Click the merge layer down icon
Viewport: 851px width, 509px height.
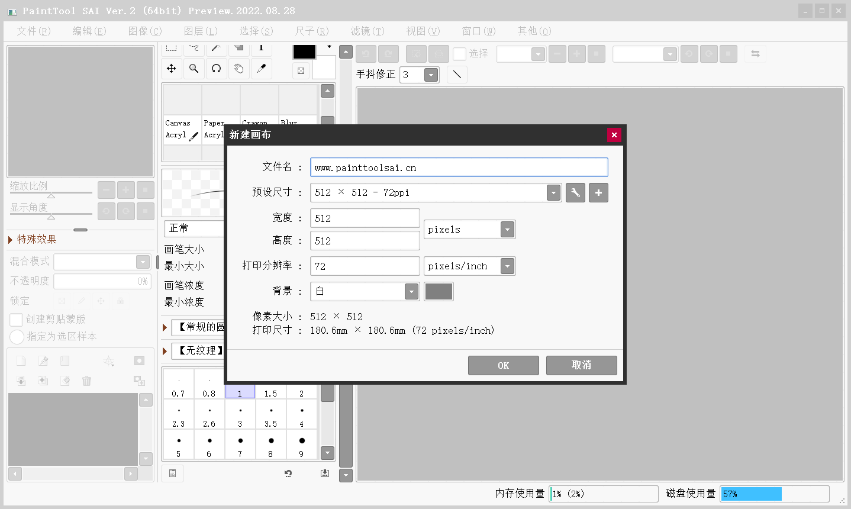click(21, 381)
